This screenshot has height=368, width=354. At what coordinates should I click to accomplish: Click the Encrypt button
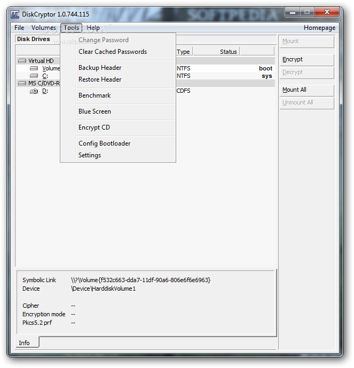coord(307,60)
